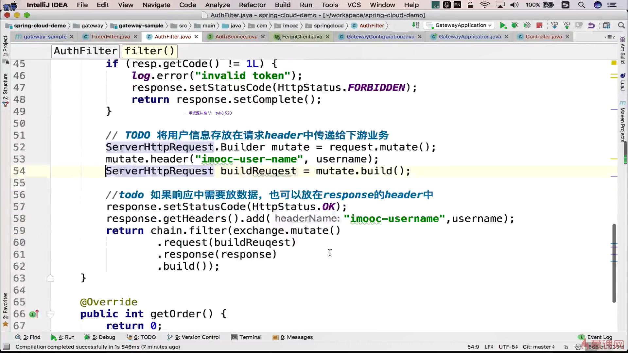Stop the running process

tap(539, 25)
